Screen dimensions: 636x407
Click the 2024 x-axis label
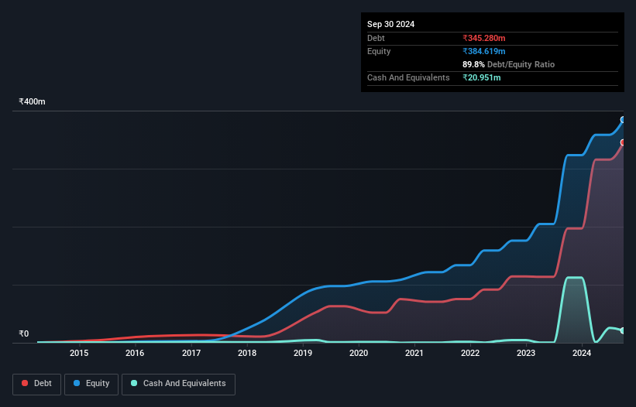point(582,353)
